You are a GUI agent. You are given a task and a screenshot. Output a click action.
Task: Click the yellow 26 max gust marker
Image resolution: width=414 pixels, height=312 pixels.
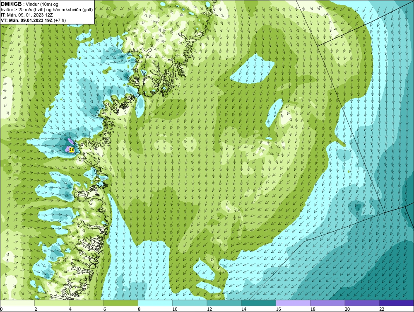71,150
